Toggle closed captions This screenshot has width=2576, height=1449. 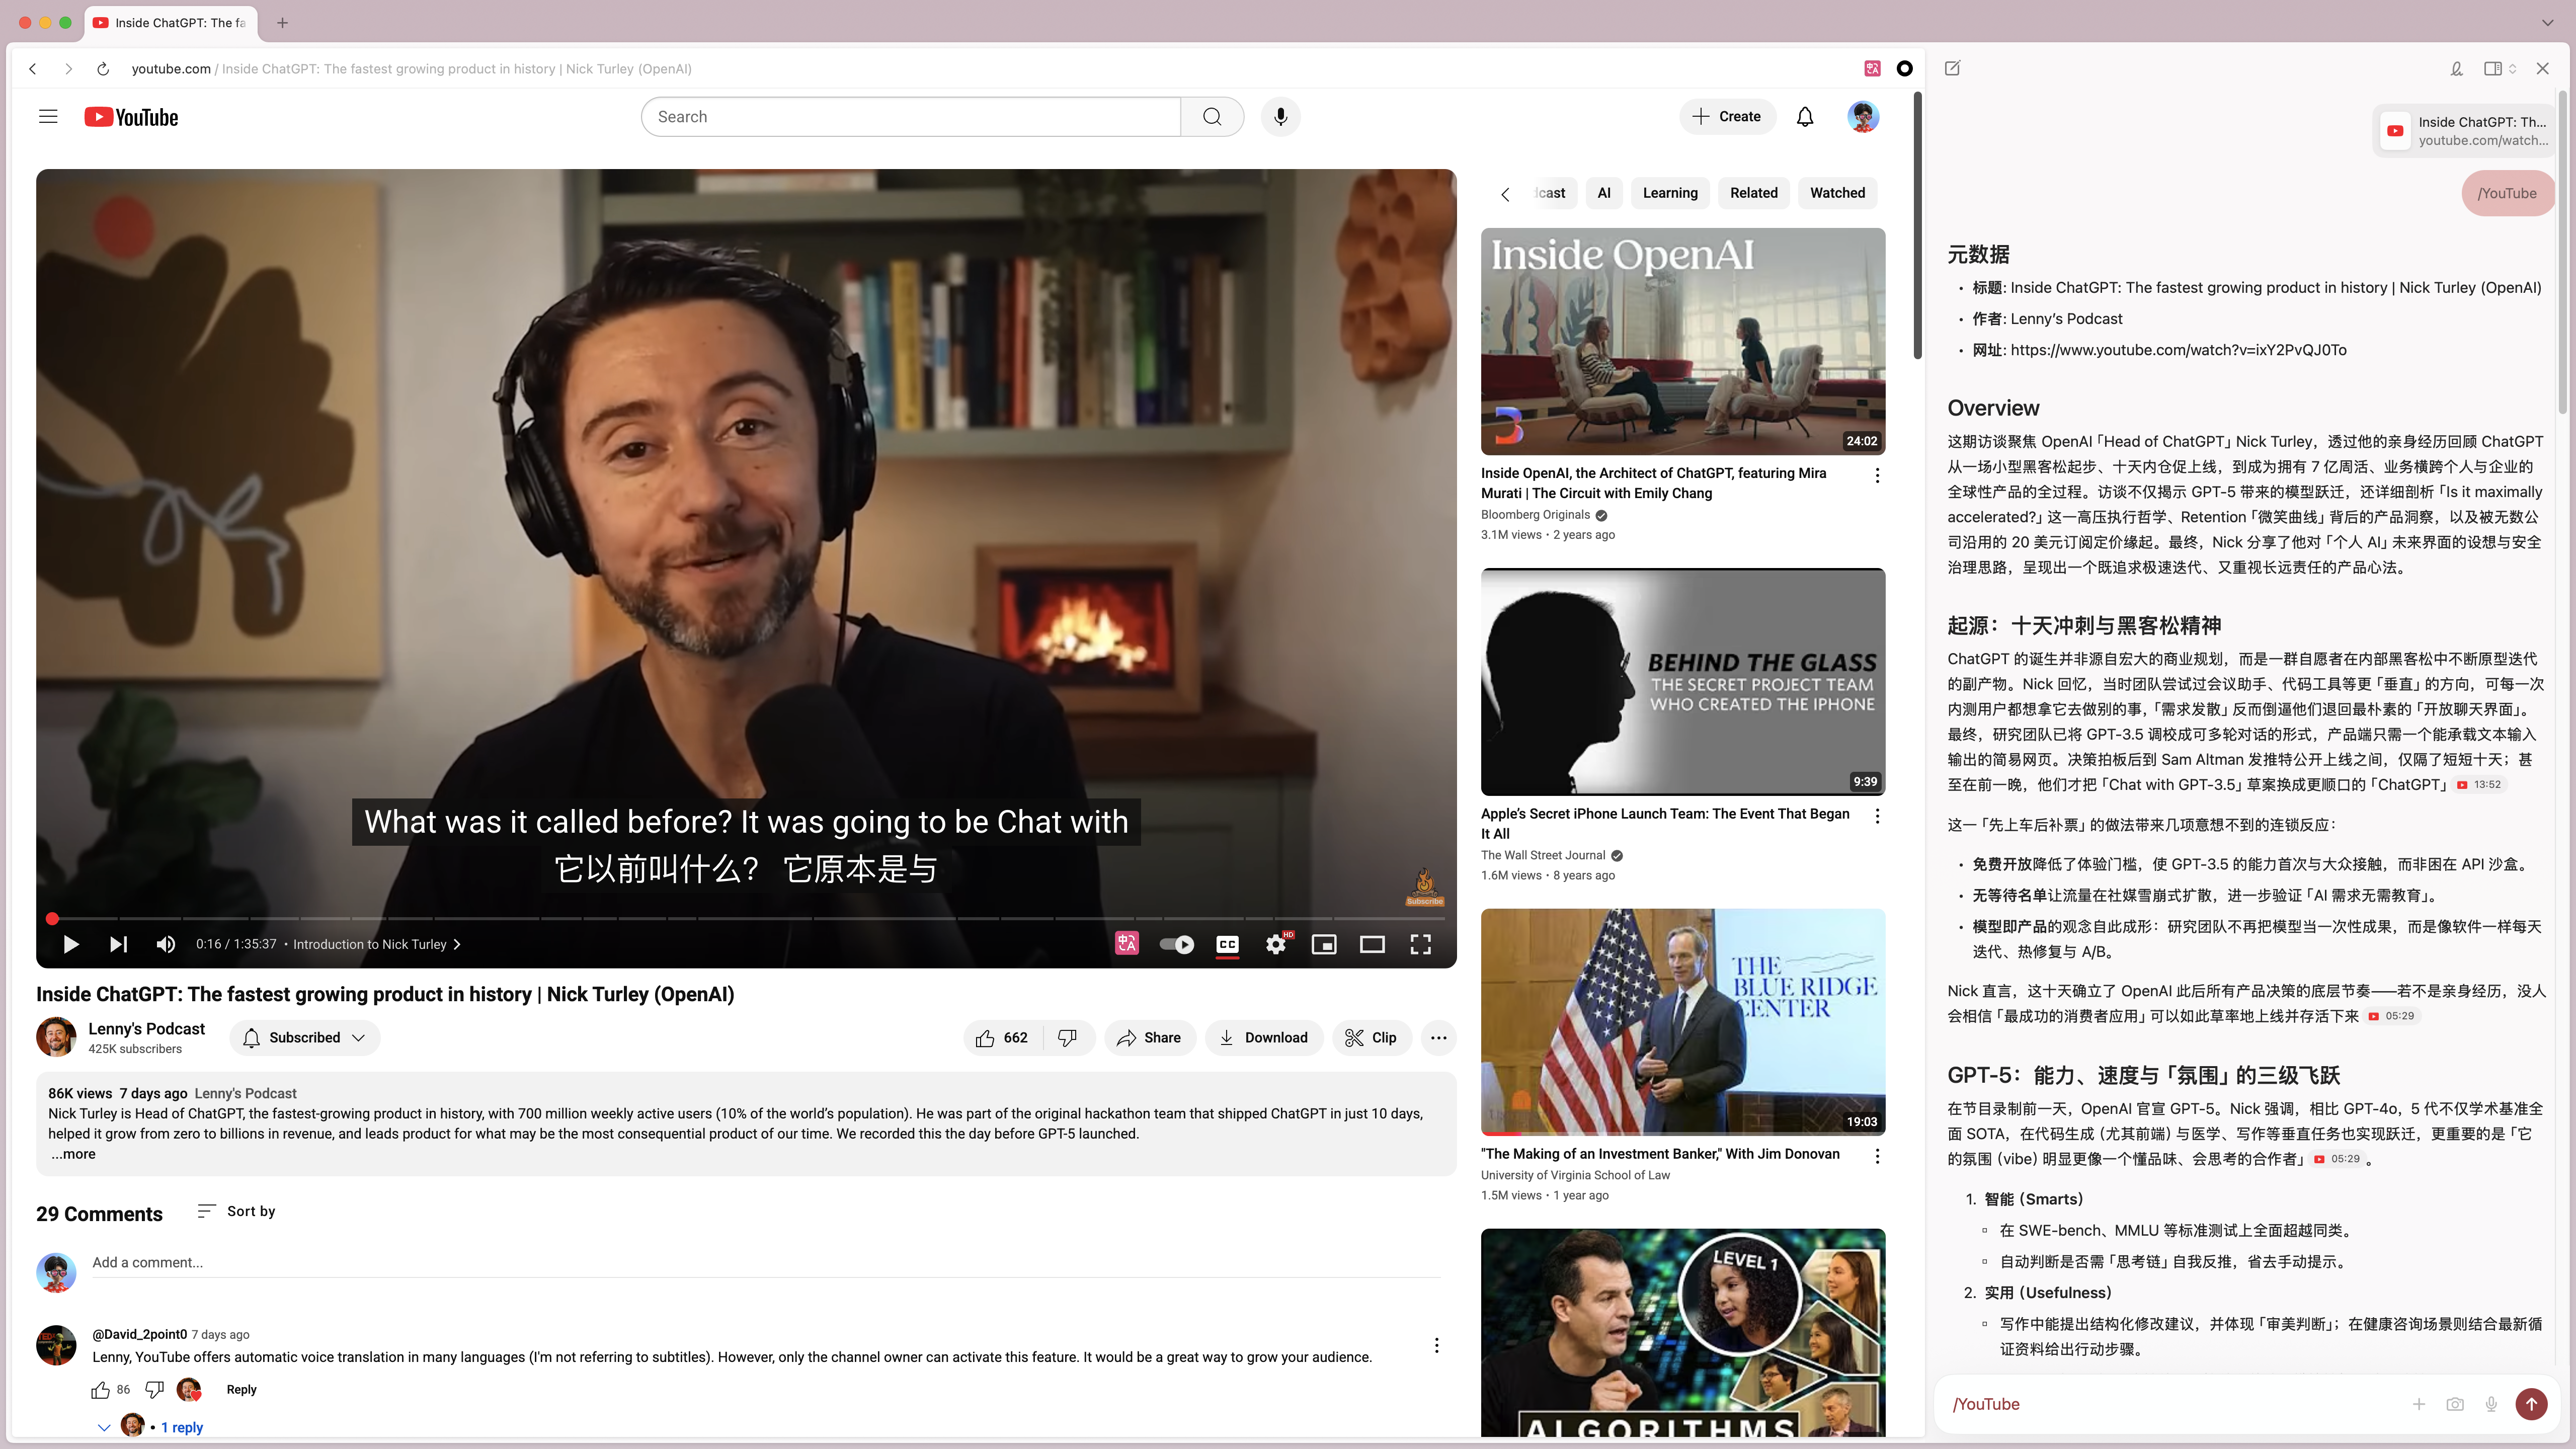[x=1228, y=944]
